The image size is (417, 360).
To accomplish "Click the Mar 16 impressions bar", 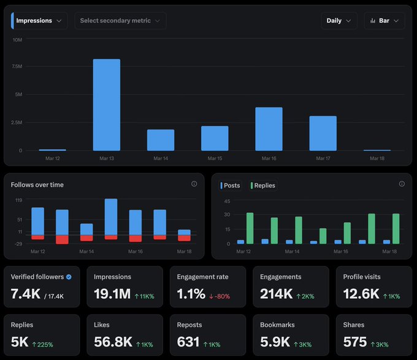I will (x=269, y=129).
